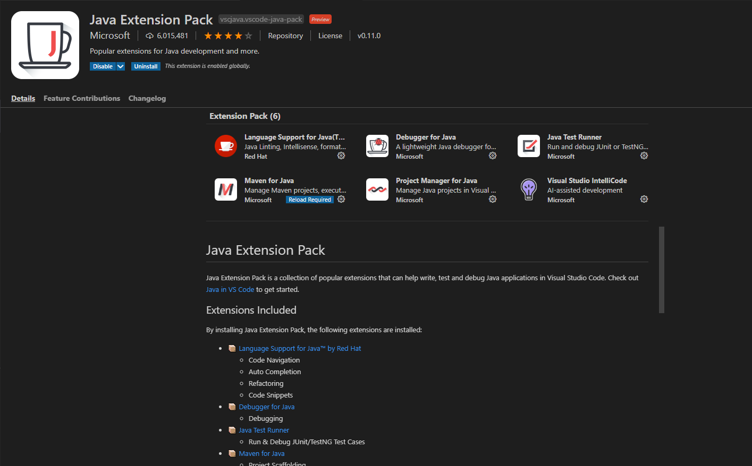Open the Repository link

285,36
